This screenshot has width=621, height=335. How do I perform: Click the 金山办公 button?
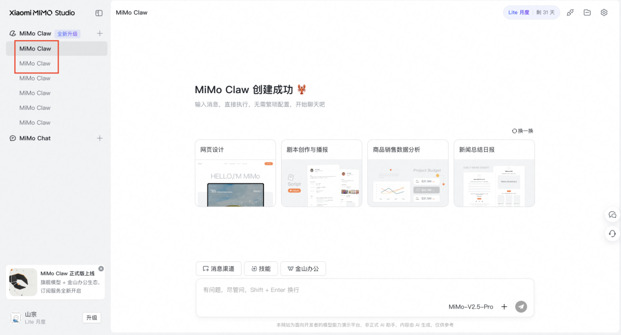point(304,268)
